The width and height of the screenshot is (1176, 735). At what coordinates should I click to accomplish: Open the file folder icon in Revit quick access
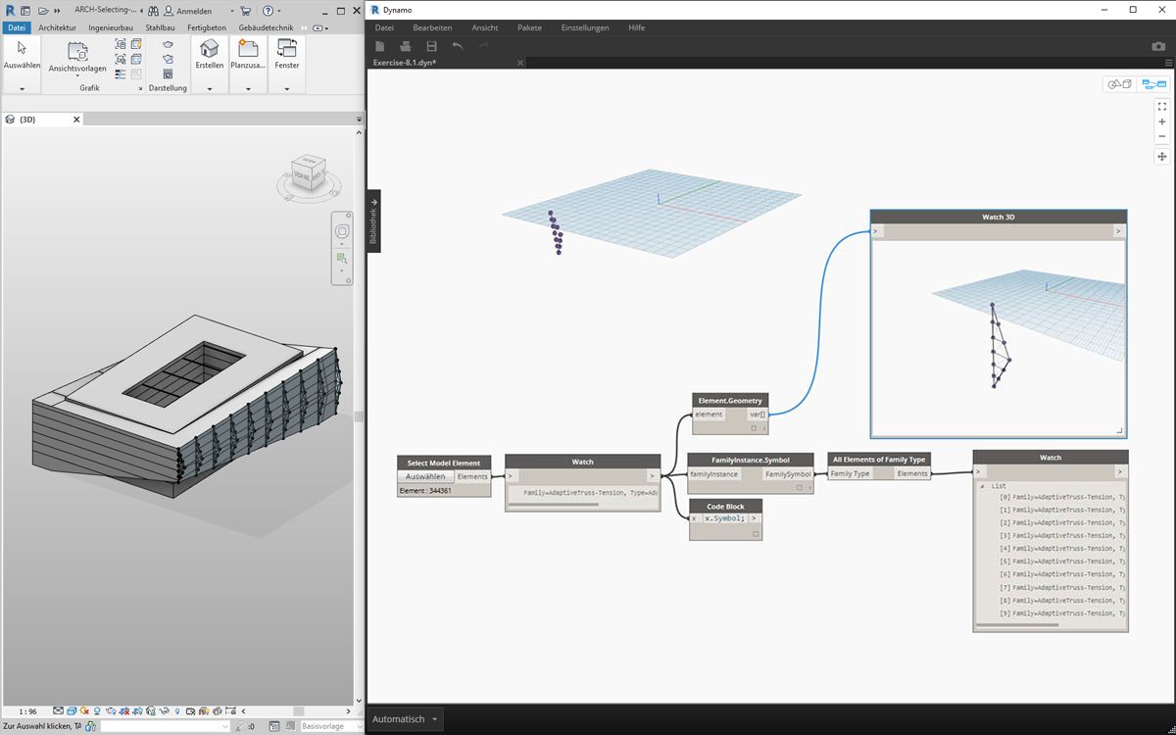click(x=43, y=11)
